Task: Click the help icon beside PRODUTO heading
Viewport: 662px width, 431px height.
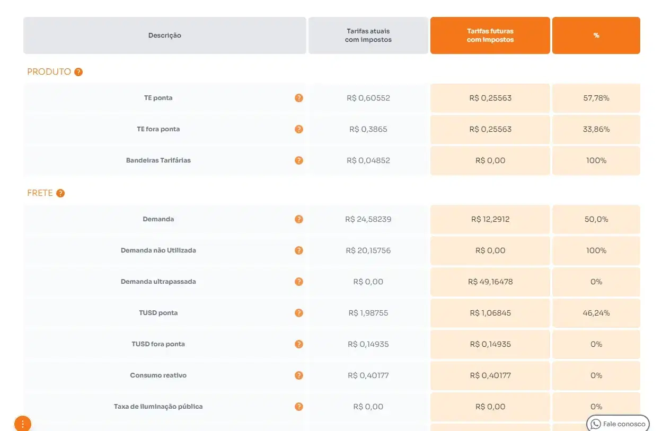Action: tap(78, 72)
